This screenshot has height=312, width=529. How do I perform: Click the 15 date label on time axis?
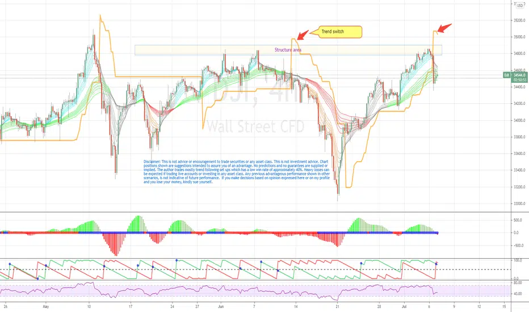click(x=504, y=306)
